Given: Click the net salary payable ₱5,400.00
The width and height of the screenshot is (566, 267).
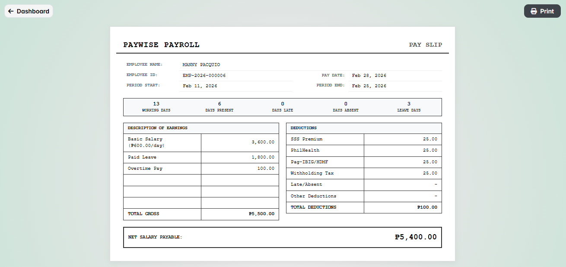Looking at the screenshot, I should [x=416, y=237].
